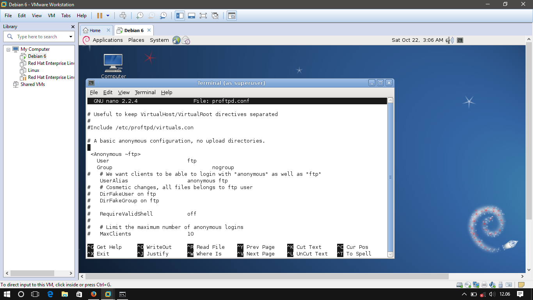
Task: Click the network adapter status icon
Action: click(476, 285)
